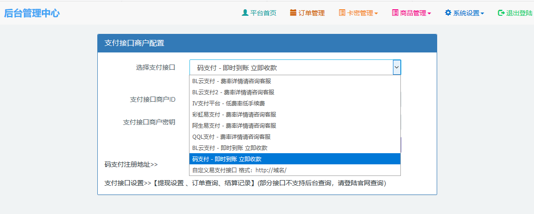Click the 码支付注册地址>> link
This screenshot has width=534, height=214.
pos(131,164)
